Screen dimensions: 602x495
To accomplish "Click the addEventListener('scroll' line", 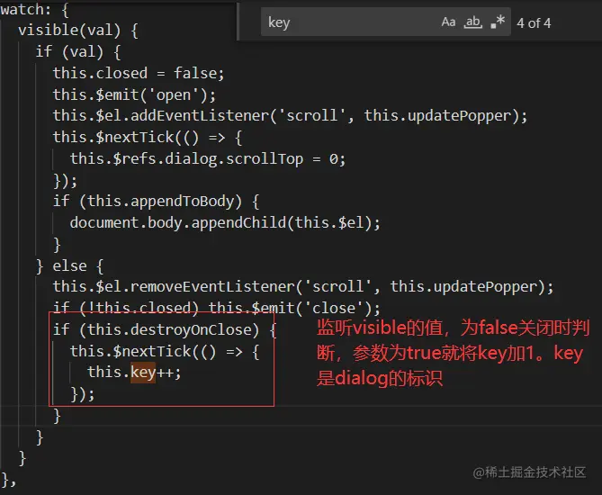I will [x=290, y=115].
